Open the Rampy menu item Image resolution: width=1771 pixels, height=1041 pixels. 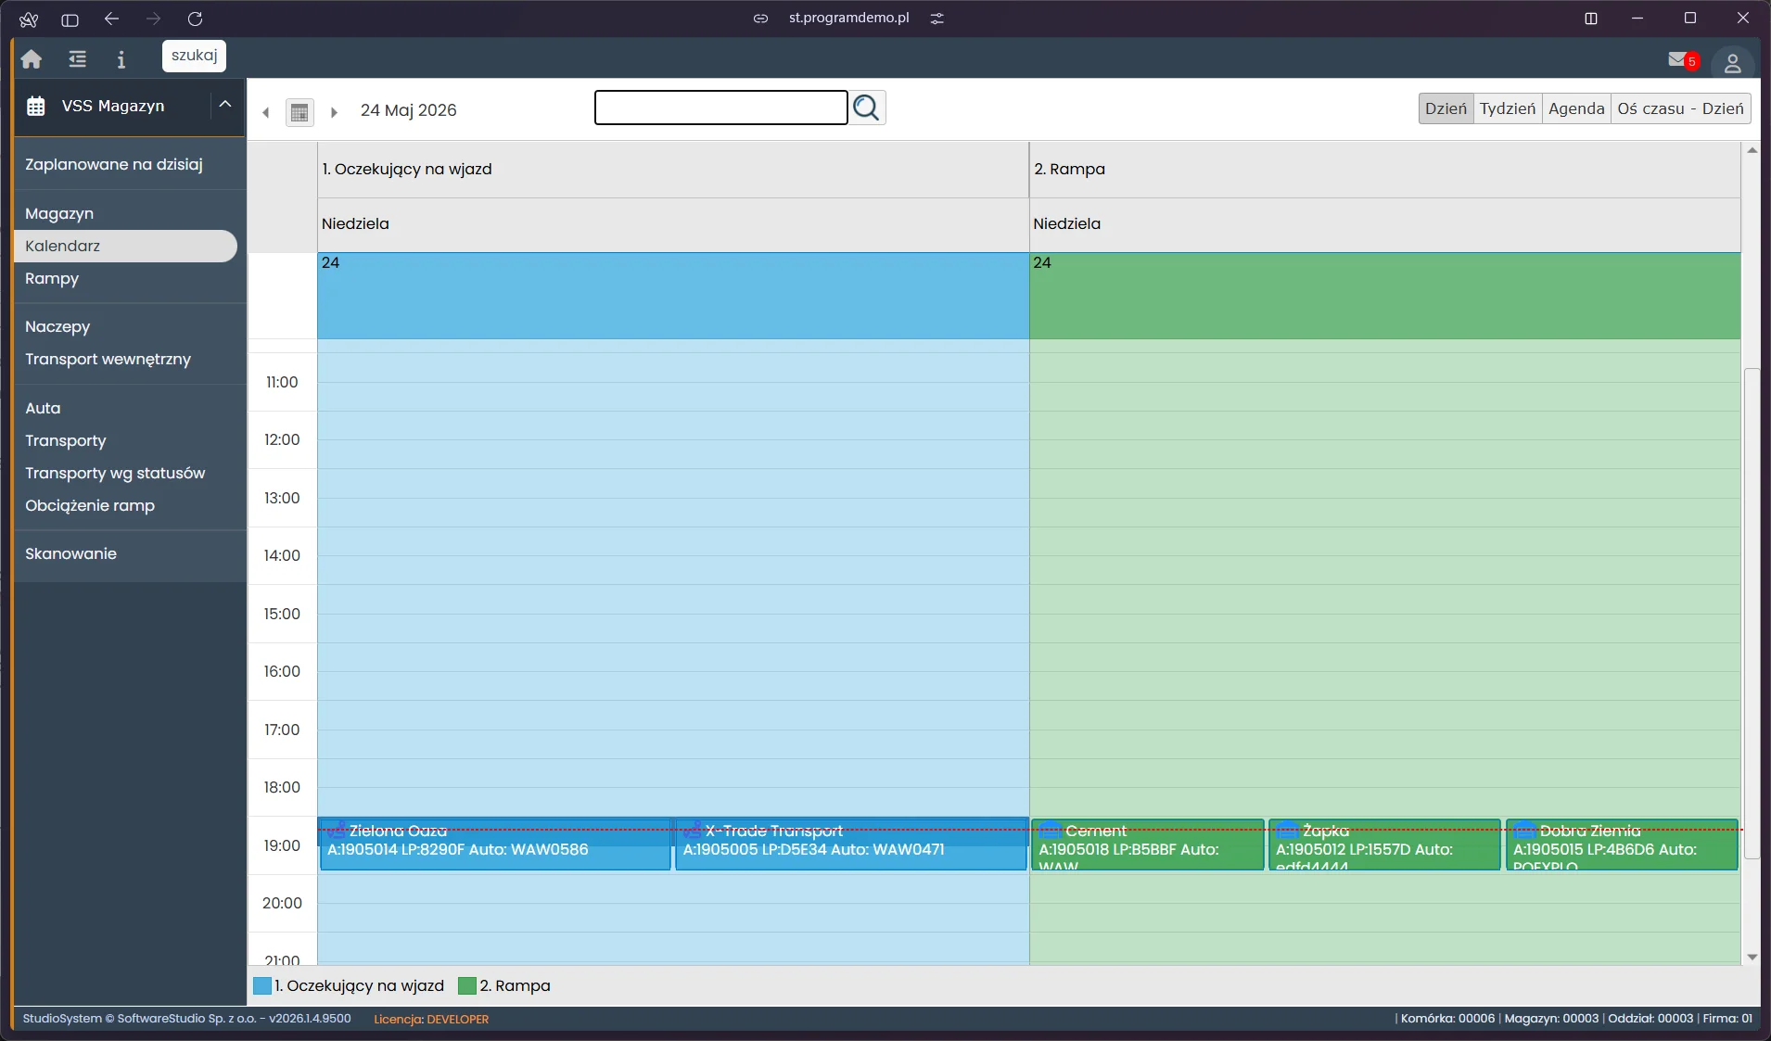pyautogui.click(x=52, y=278)
